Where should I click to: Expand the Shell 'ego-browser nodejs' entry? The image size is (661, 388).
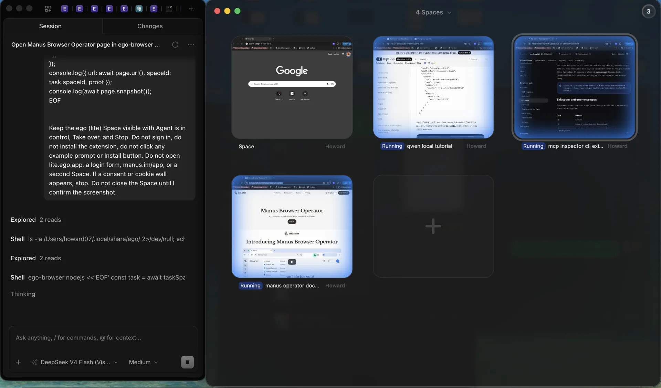pos(98,277)
